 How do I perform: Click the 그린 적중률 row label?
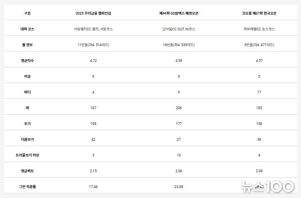pos(27,187)
